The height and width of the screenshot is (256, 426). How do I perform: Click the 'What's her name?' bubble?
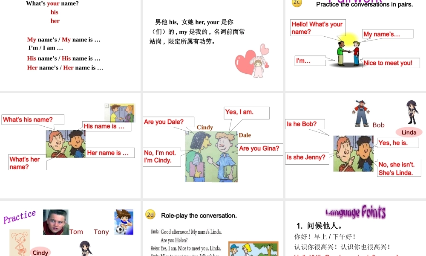coord(27,163)
